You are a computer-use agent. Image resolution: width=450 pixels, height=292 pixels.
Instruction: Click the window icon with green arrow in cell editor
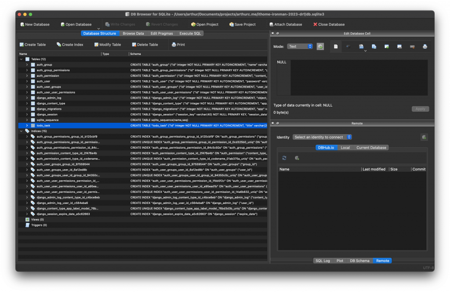point(387,46)
